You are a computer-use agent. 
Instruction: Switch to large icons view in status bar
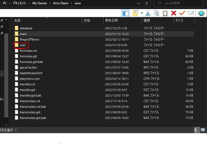[x=203, y=130]
